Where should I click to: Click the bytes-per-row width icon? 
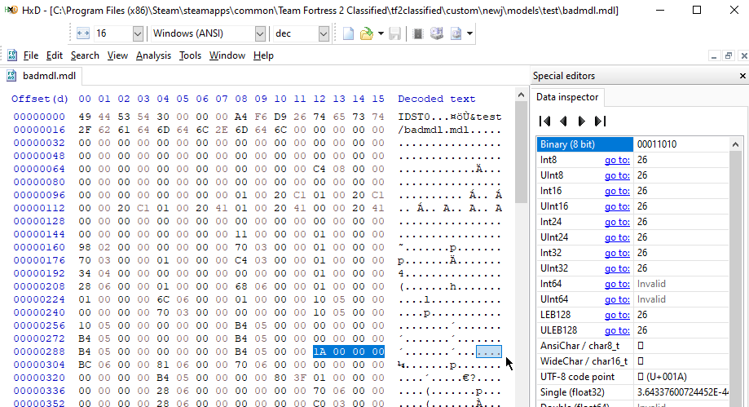click(x=83, y=33)
